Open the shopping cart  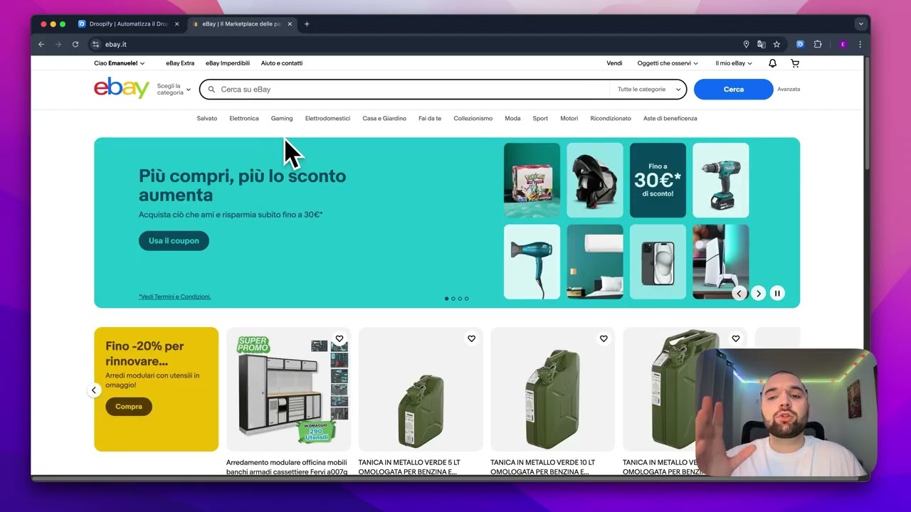tap(795, 63)
